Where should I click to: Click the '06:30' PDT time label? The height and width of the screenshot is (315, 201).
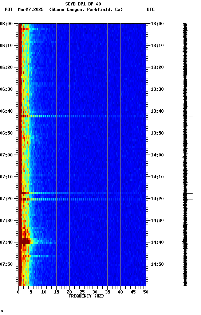click(6, 89)
